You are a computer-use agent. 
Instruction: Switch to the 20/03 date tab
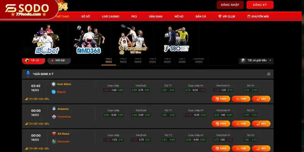click(x=138, y=61)
